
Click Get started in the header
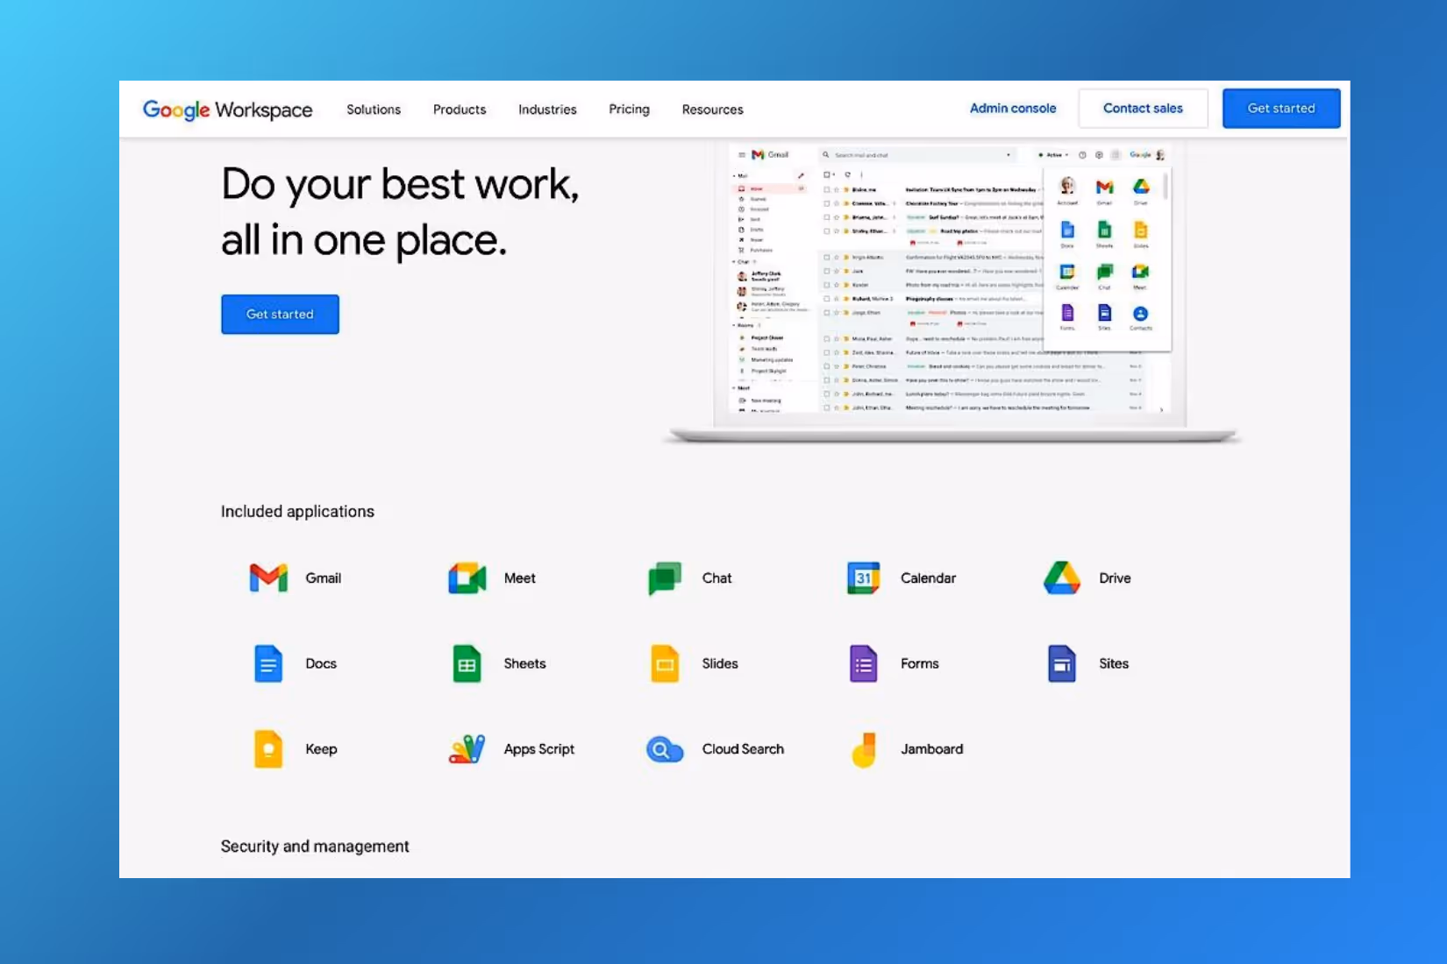pyautogui.click(x=1281, y=109)
